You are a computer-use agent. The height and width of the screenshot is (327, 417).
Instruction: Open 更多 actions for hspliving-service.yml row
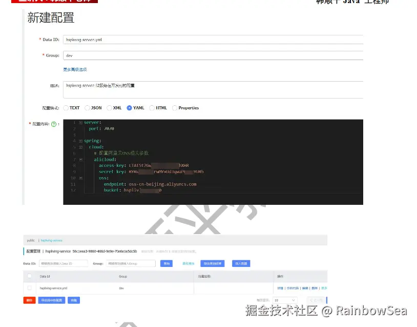click(x=324, y=288)
